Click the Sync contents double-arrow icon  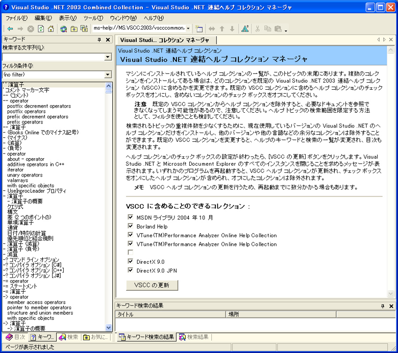(x=212, y=29)
